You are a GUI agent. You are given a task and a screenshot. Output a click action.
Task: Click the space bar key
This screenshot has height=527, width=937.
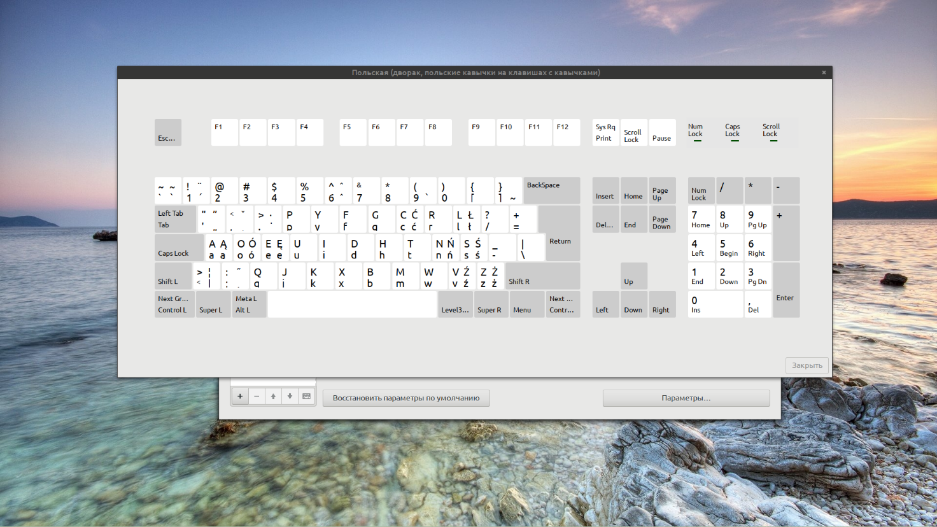pos(352,304)
